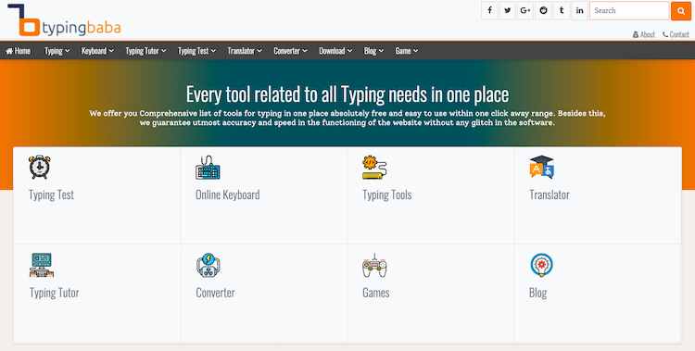This screenshot has width=695, height=351.
Task: Click the typingbaba logo
Action: click(64, 20)
